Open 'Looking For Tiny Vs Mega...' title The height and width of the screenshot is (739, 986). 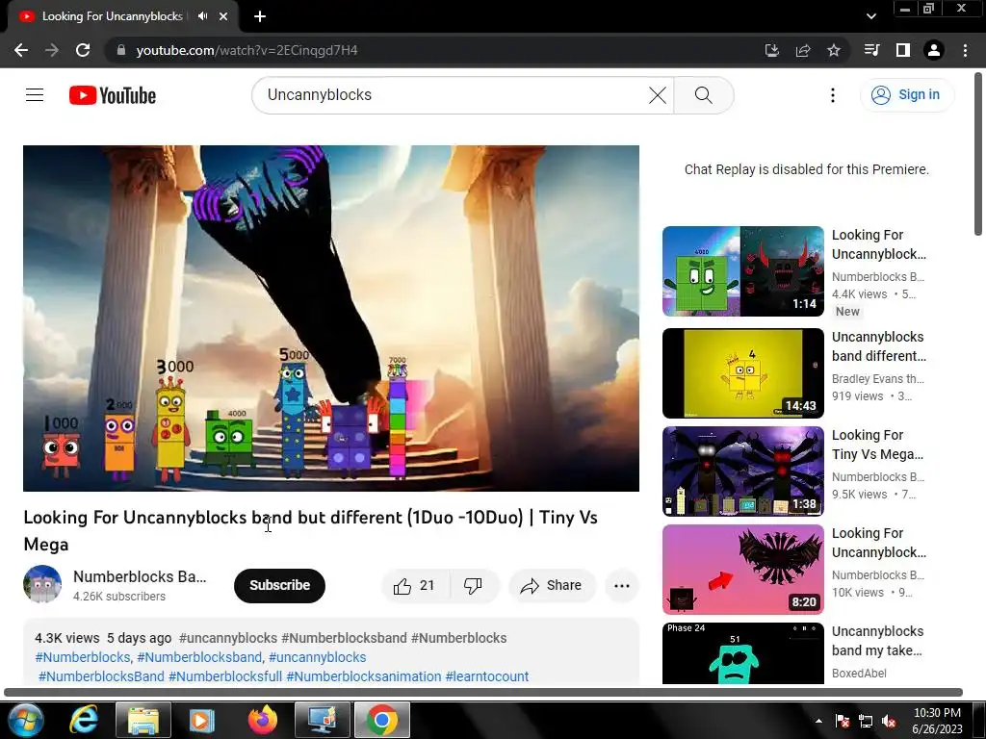(x=877, y=445)
